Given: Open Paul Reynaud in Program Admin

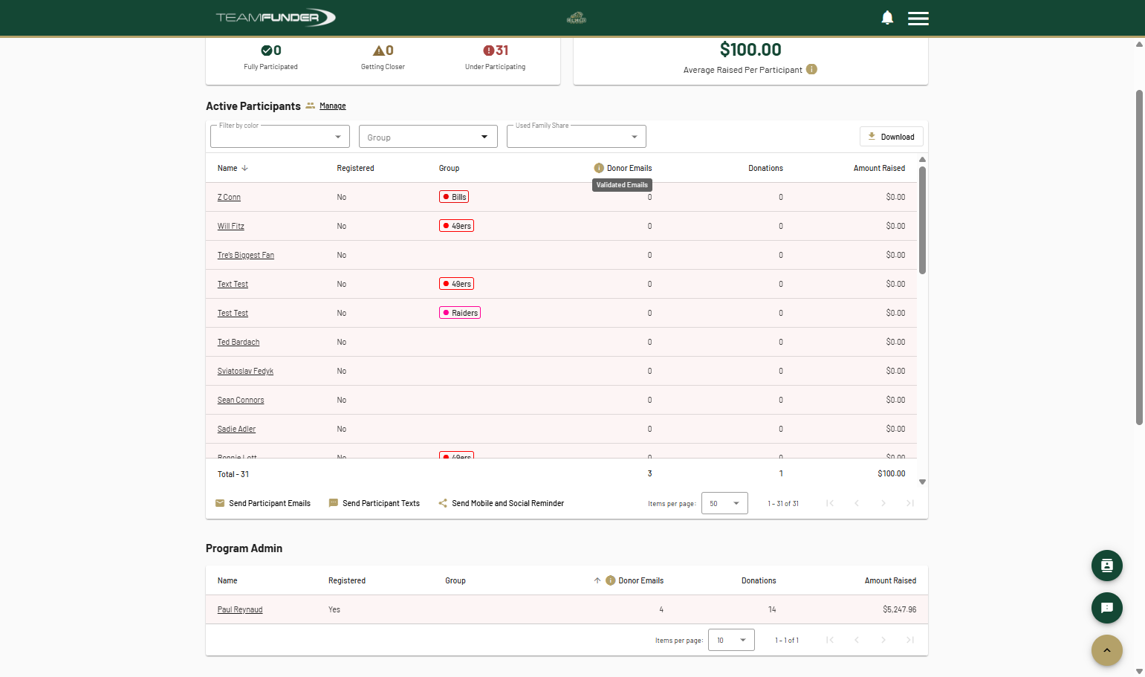Looking at the screenshot, I should (x=240, y=609).
